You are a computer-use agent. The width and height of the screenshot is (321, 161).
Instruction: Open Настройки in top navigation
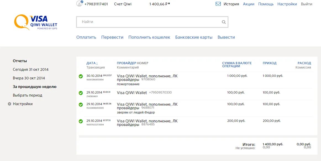[287, 4]
